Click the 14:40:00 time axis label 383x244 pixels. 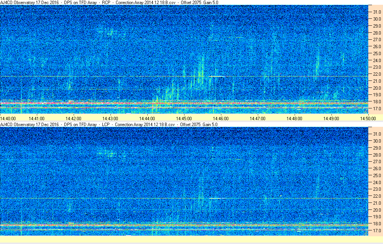click(x=8, y=119)
